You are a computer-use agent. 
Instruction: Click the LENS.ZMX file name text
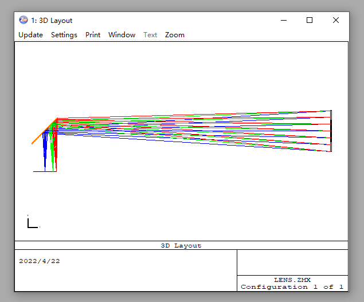292,280
